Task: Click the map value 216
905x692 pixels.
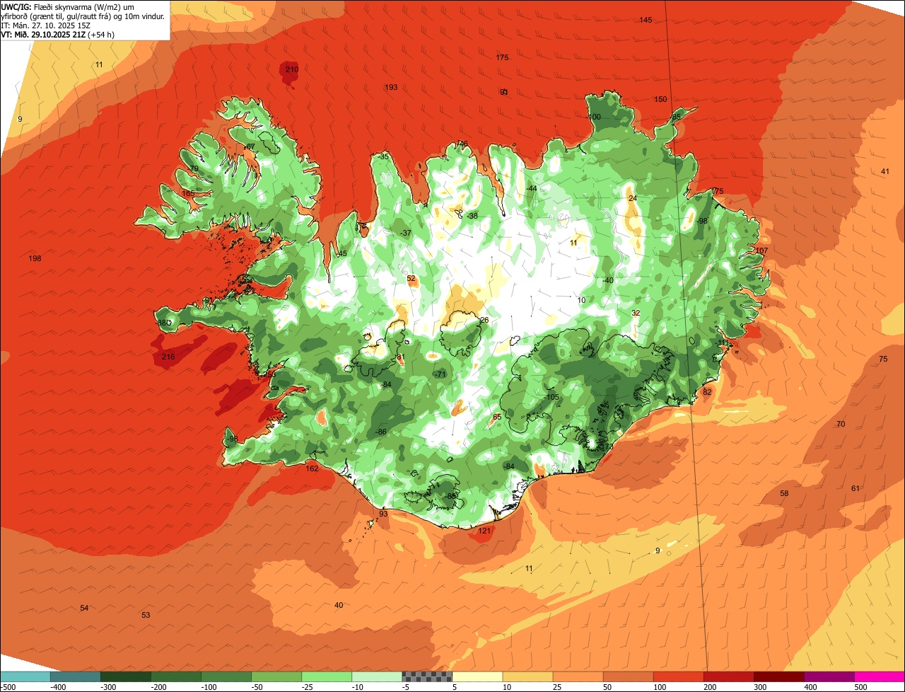Action: tap(168, 357)
